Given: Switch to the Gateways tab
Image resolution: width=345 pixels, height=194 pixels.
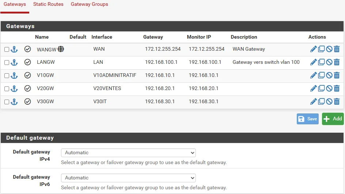Looking at the screenshot, I should [x=15, y=4].
